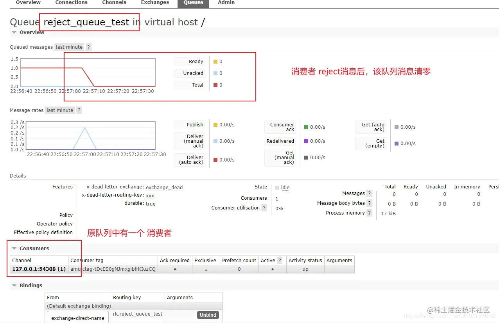The image size is (499, 323).
Task: Show help for Consumer utilisation
Action: click(x=264, y=208)
